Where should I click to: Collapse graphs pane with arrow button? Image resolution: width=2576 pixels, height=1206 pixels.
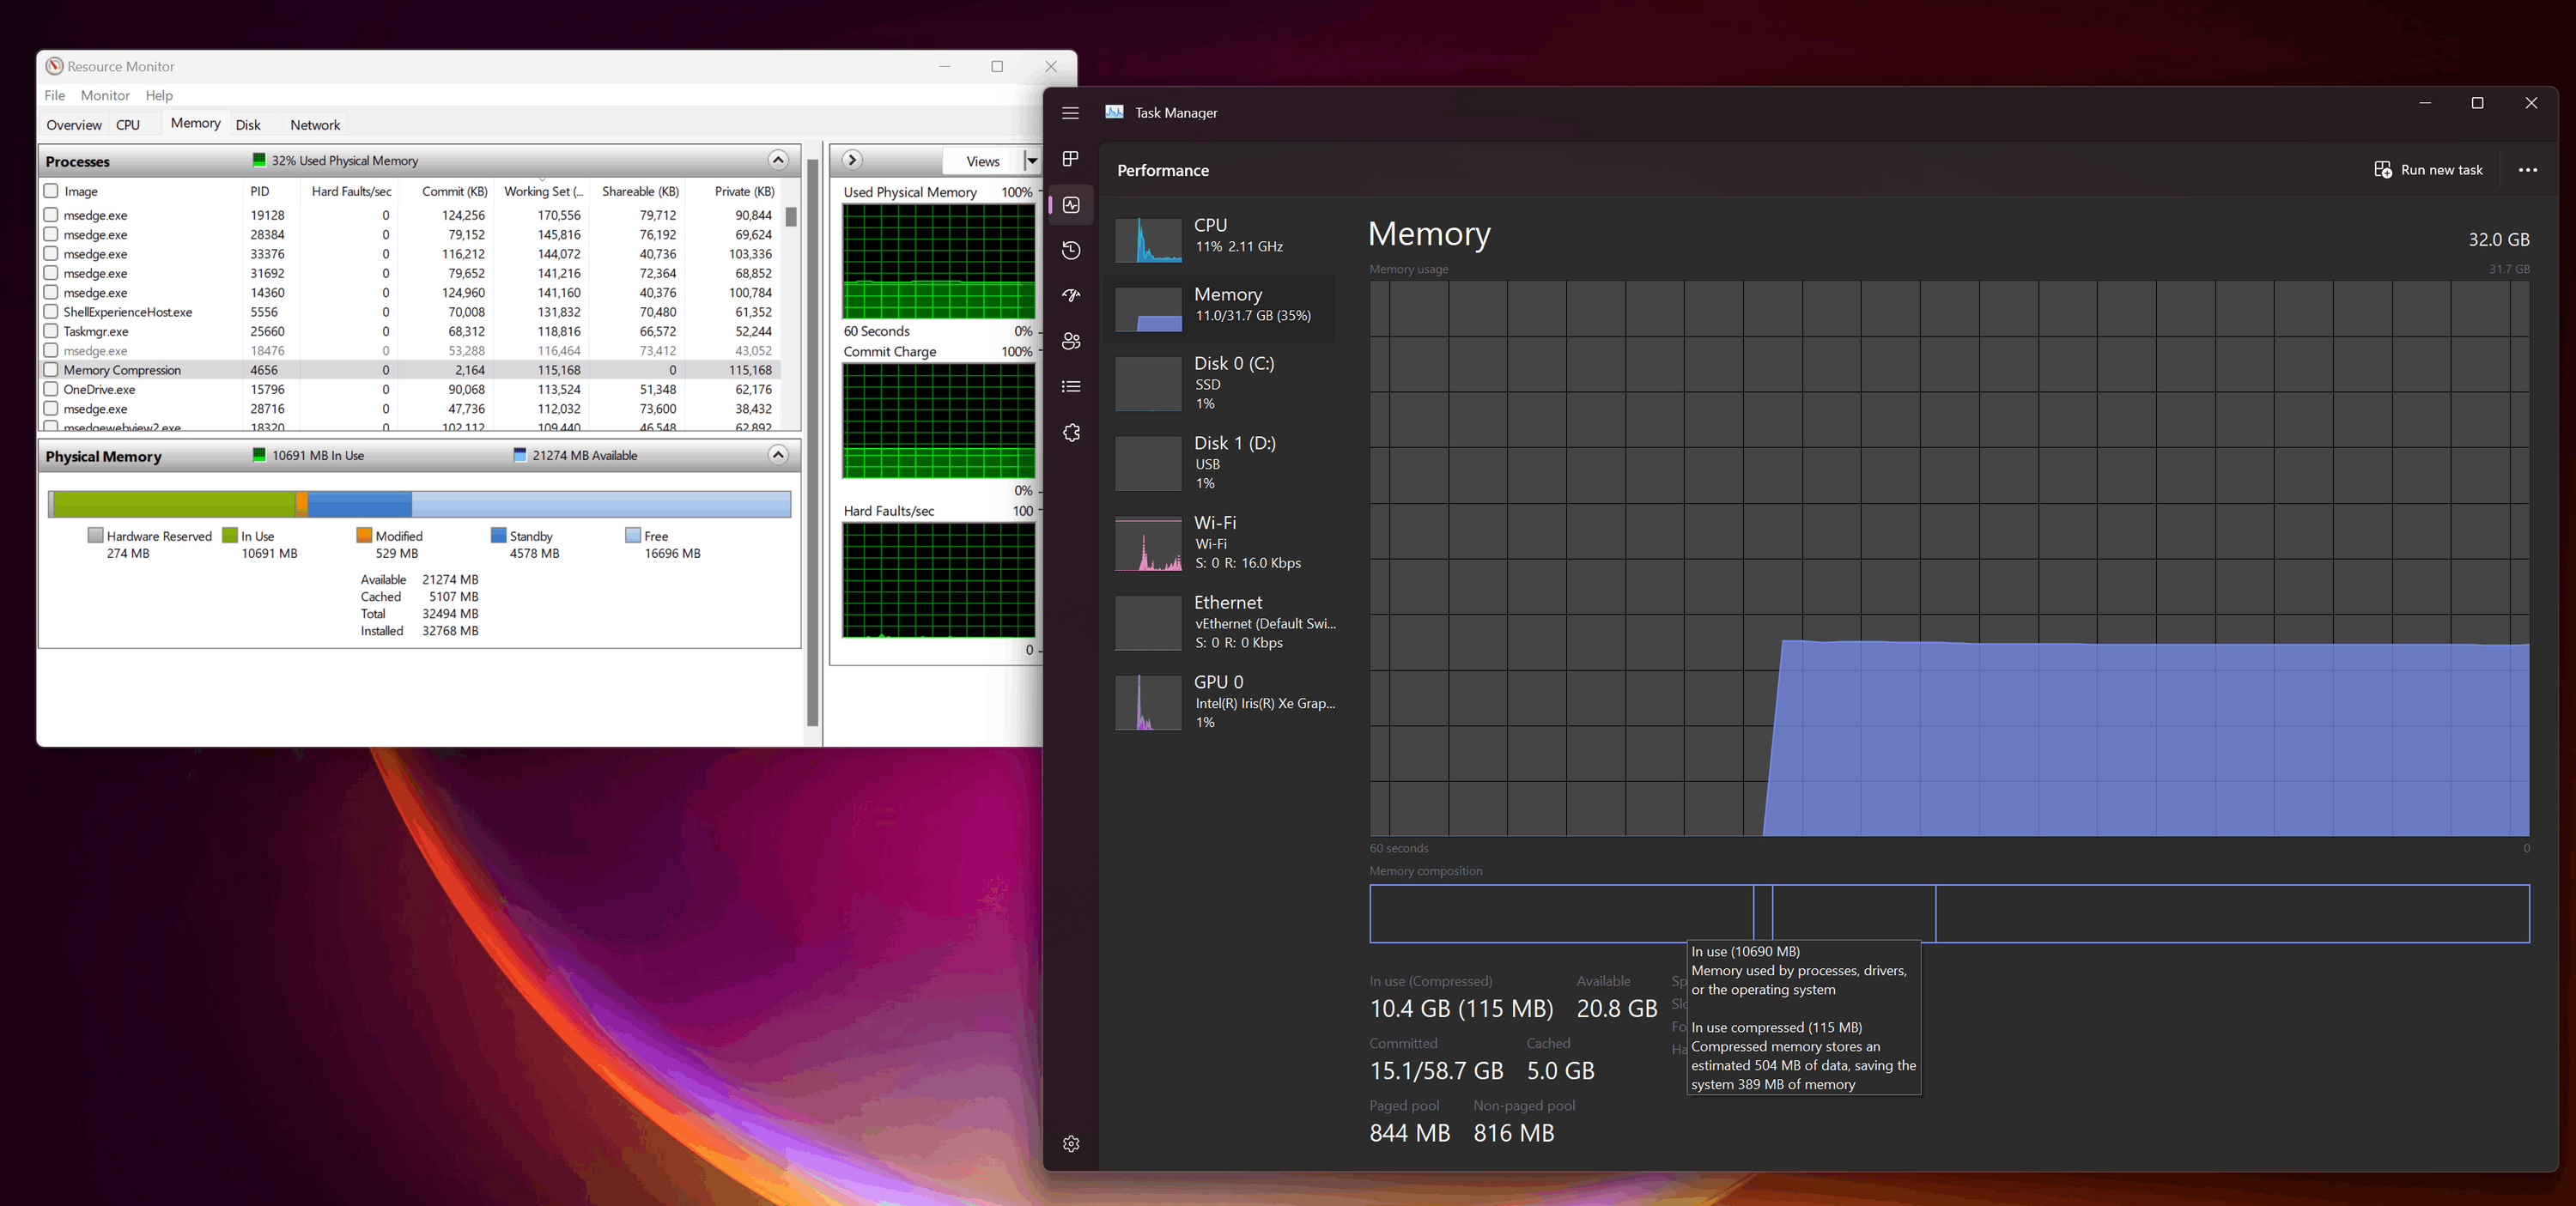852,160
